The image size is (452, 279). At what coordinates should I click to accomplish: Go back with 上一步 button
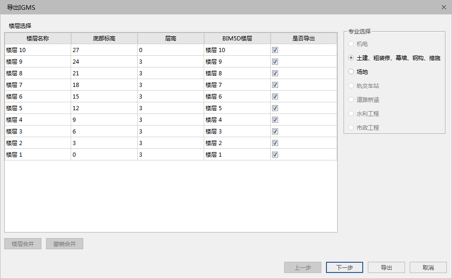pyautogui.click(x=303, y=267)
